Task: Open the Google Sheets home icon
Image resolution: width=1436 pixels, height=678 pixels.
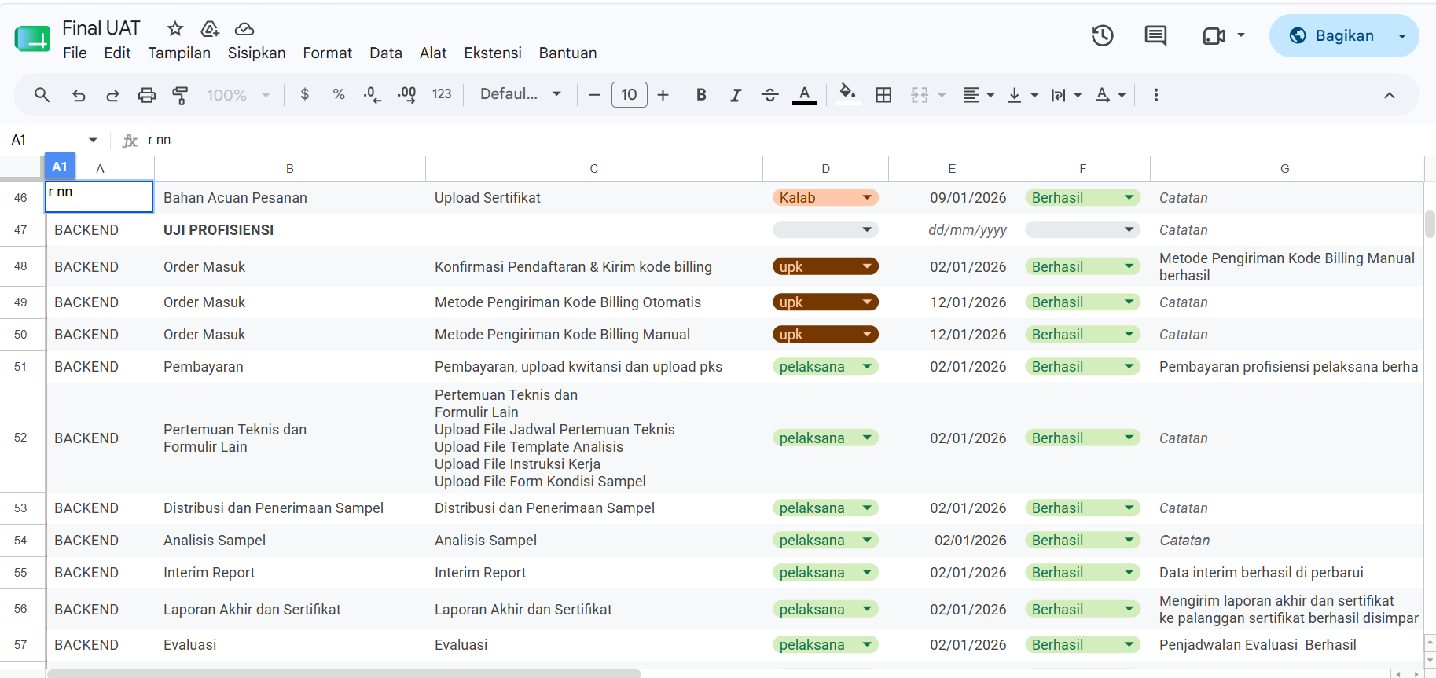Action: tap(32, 38)
